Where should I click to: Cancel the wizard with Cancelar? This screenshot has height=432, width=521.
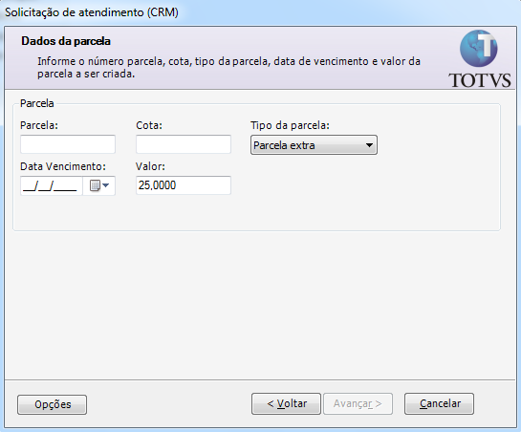pos(439,403)
